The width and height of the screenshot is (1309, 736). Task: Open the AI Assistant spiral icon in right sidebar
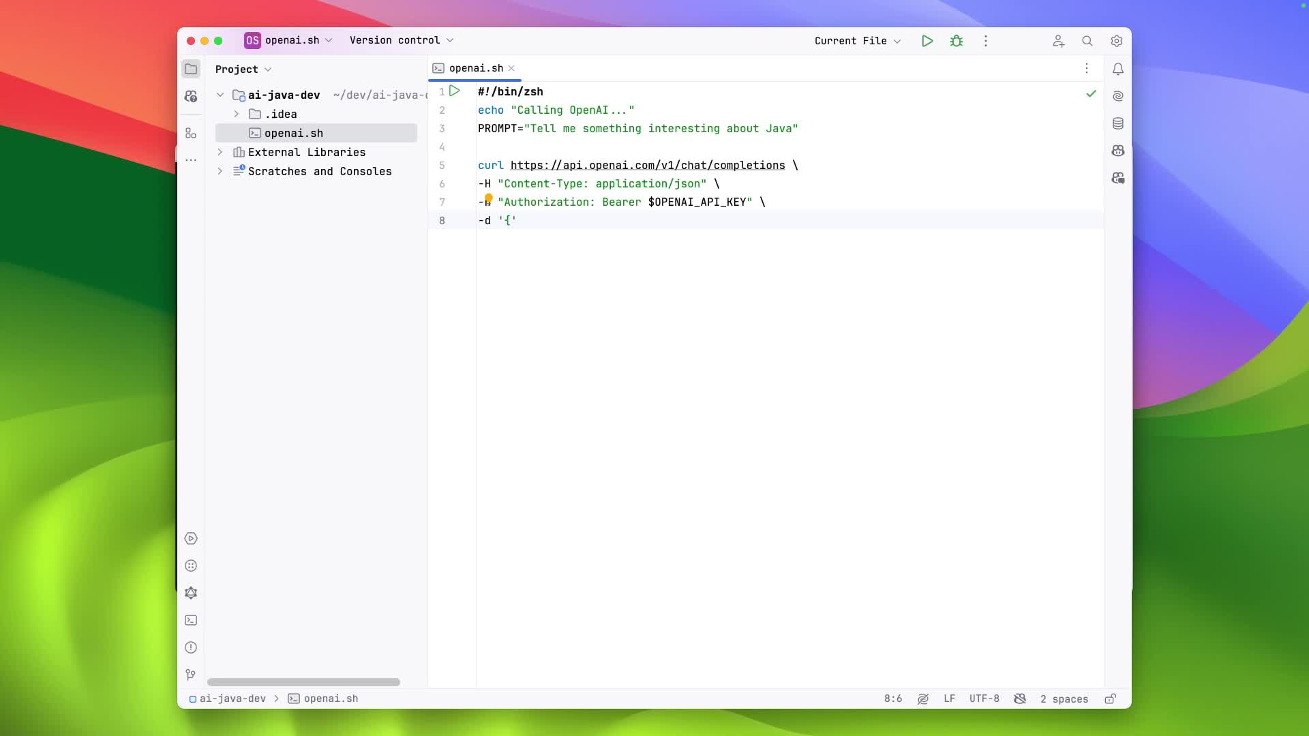pyautogui.click(x=1118, y=96)
